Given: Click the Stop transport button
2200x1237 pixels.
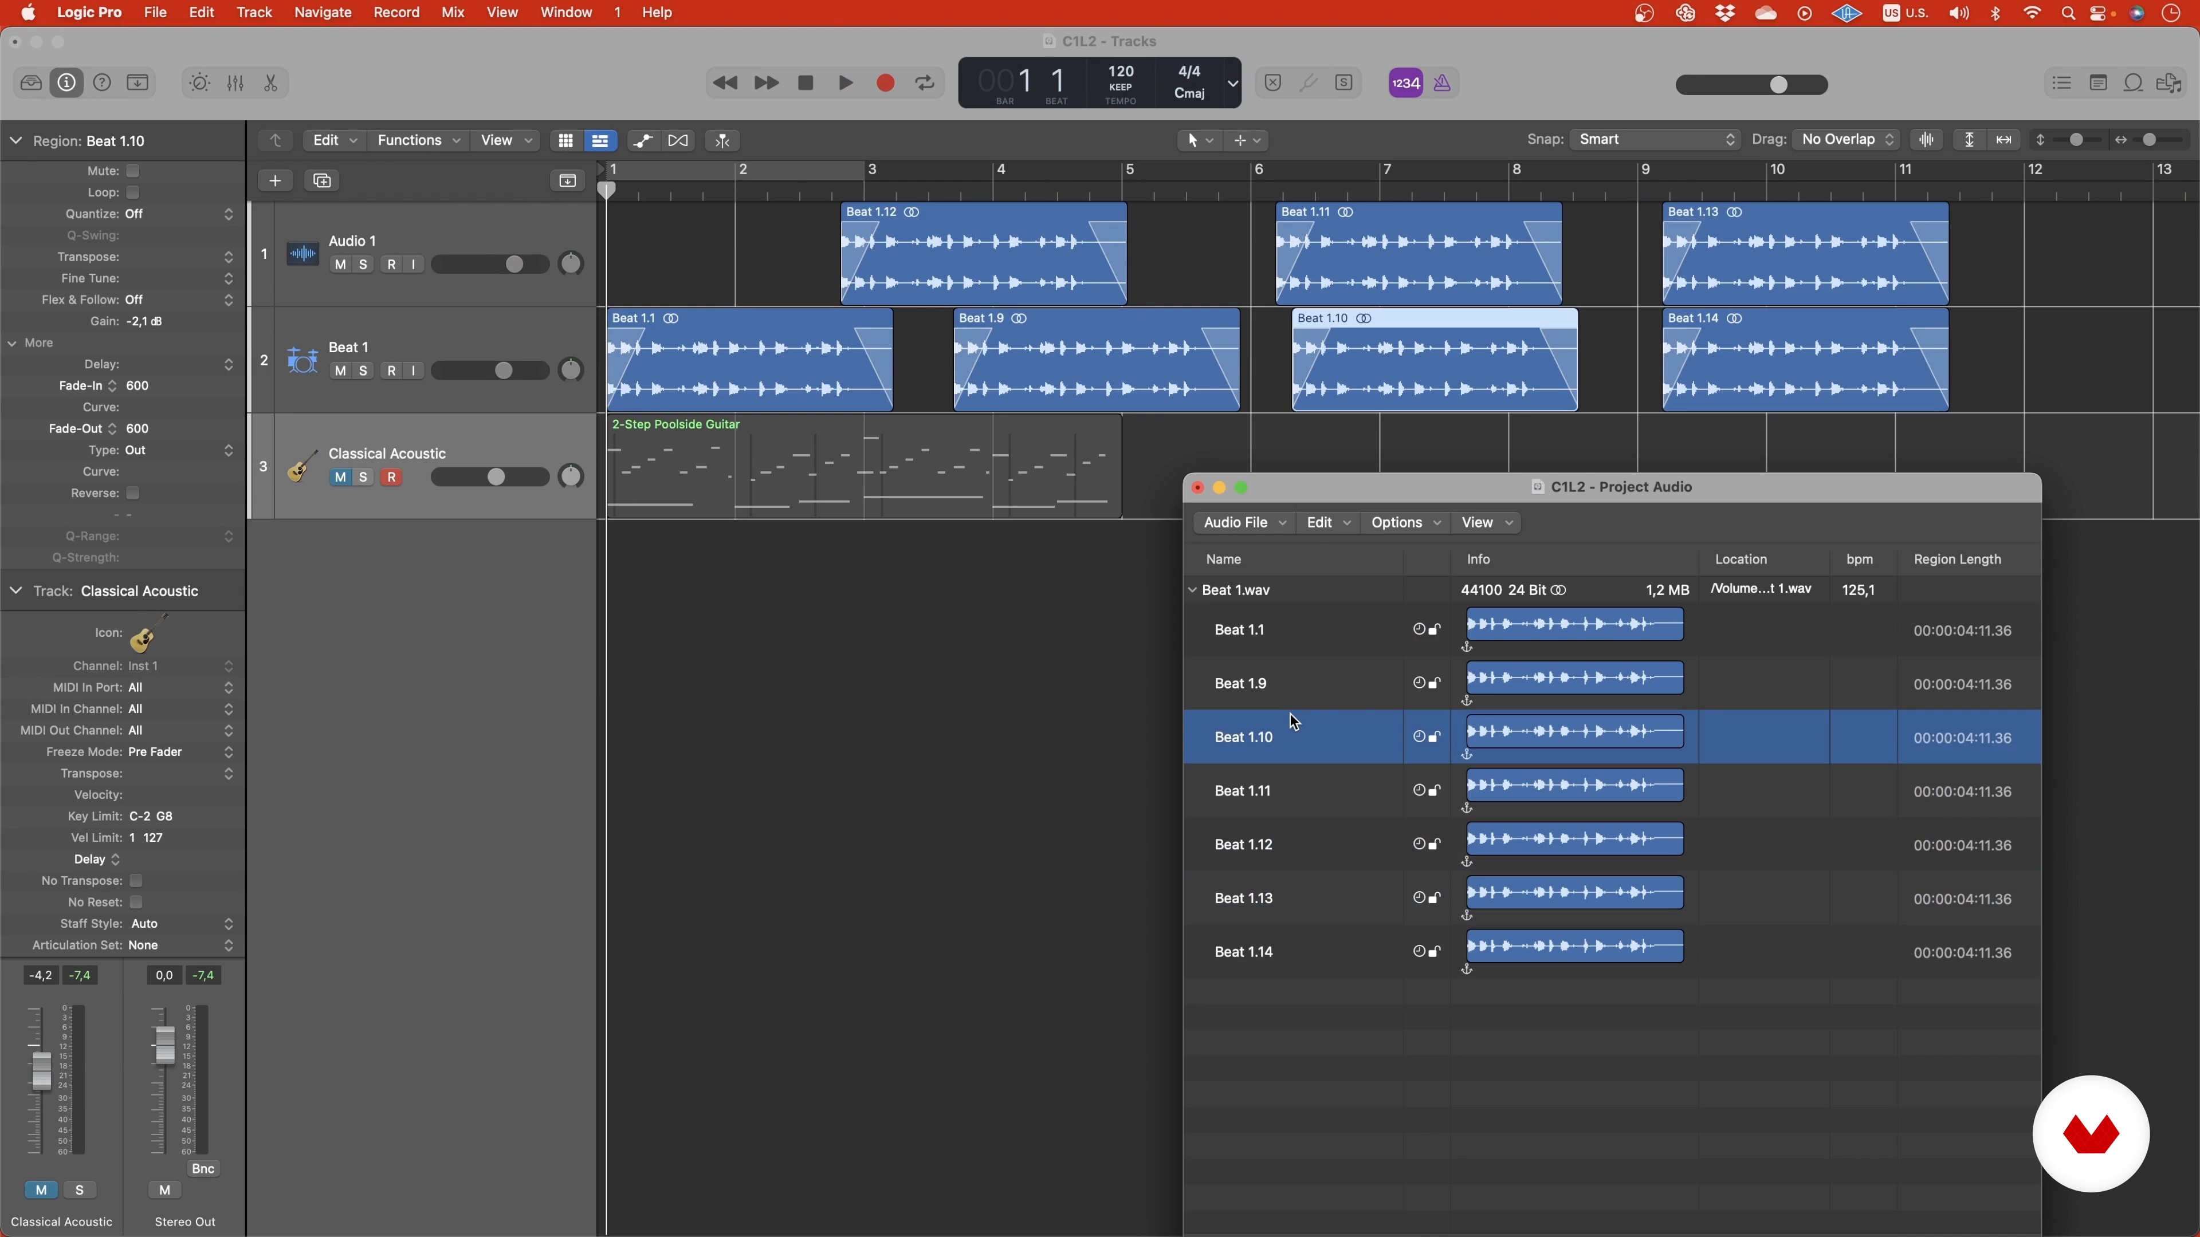Looking at the screenshot, I should [806, 83].
